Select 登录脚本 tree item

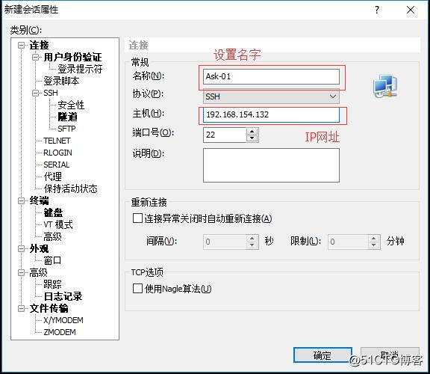[61, 81]
